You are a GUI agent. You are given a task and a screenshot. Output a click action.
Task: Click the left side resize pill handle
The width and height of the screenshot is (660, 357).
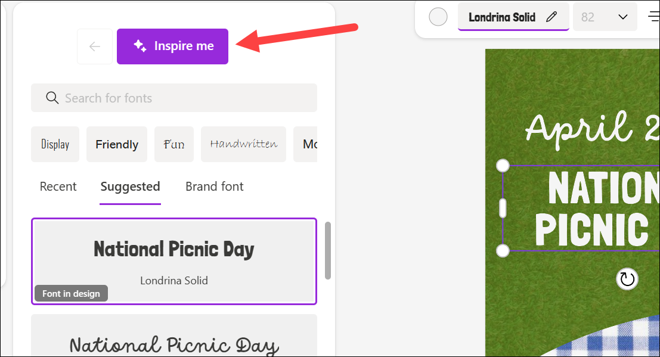click(x=503, y=208)
